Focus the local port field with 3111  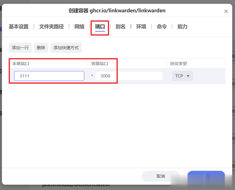[x=49, y=76]
